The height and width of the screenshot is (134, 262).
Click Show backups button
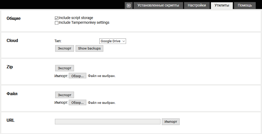tap(89, 48)
